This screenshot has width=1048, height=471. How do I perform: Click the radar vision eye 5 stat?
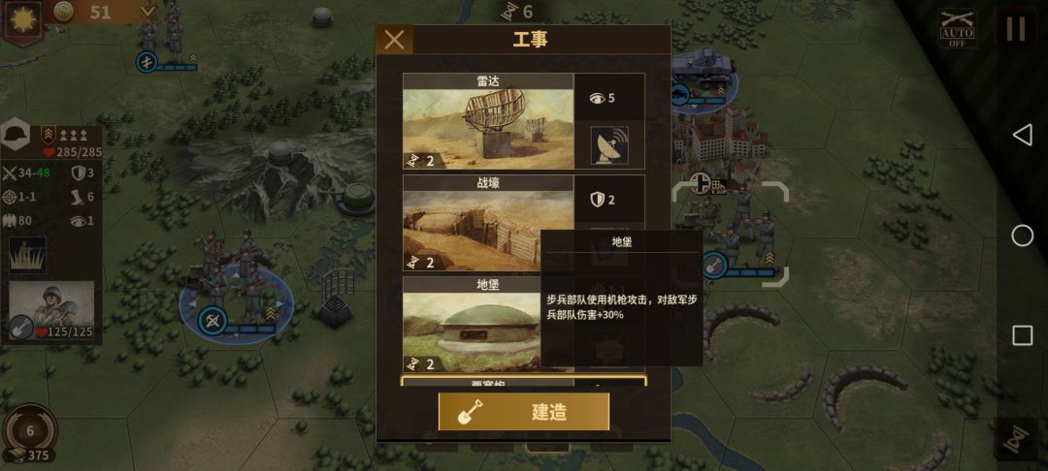pyautogui.click(x=603, y=98)
